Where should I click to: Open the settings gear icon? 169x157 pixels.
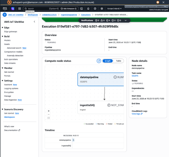click(x=102, y=9)
